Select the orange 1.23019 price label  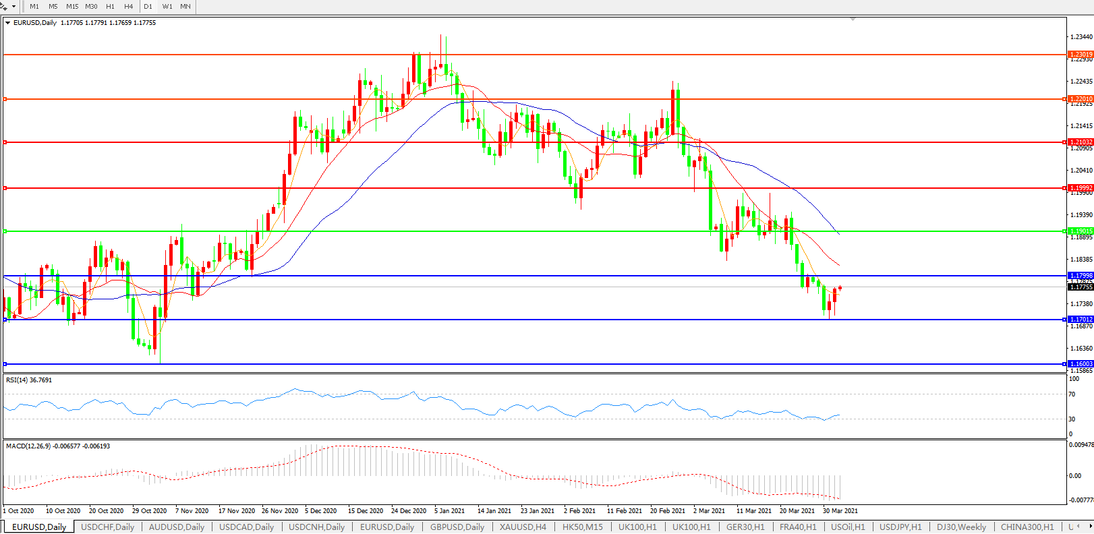pyautogui.click(x=1081, y=55)
